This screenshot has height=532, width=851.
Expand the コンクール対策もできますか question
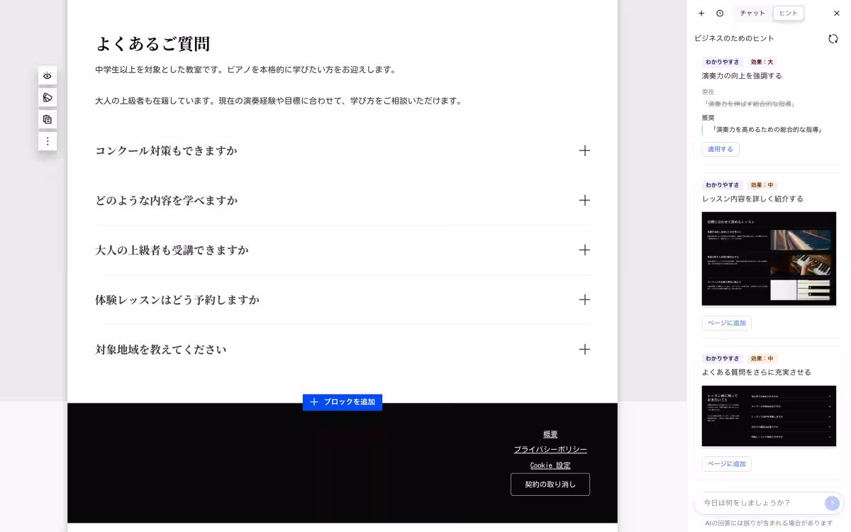click(343, 150)
